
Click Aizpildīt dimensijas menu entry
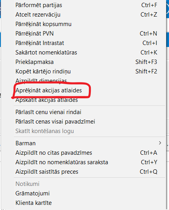tap(90, 81)
